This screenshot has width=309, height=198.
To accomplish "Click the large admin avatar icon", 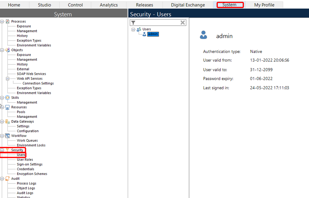I will (x=204, y=35).
